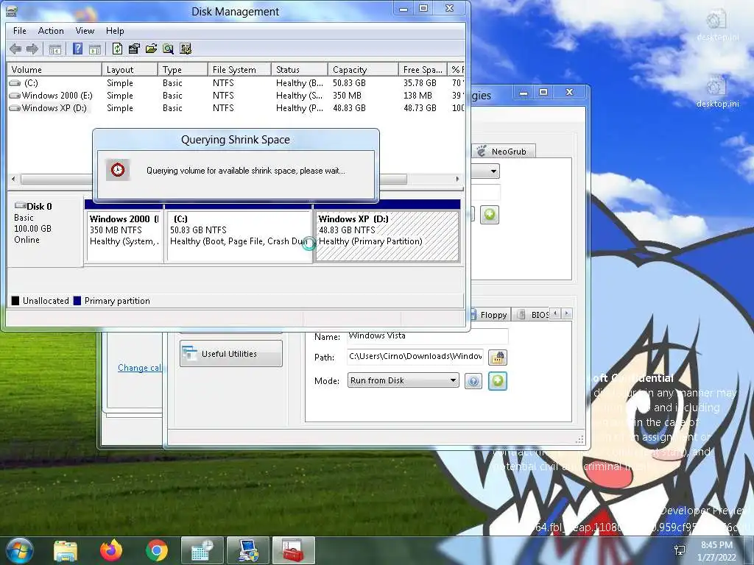Click the green add button below NeoGrub tab
The width and height of the screenshot is (754, 565).
pyautogui.click(x=490, y=214)
